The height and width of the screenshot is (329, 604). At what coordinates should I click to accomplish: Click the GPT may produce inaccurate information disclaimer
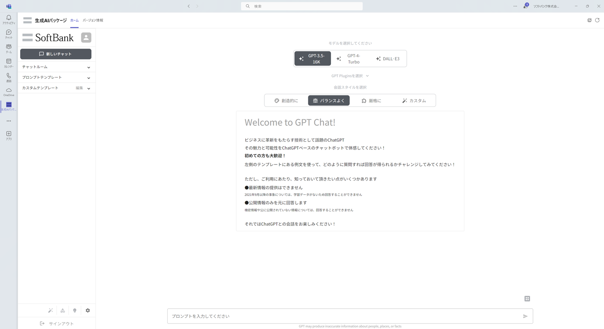pos(350,326)
